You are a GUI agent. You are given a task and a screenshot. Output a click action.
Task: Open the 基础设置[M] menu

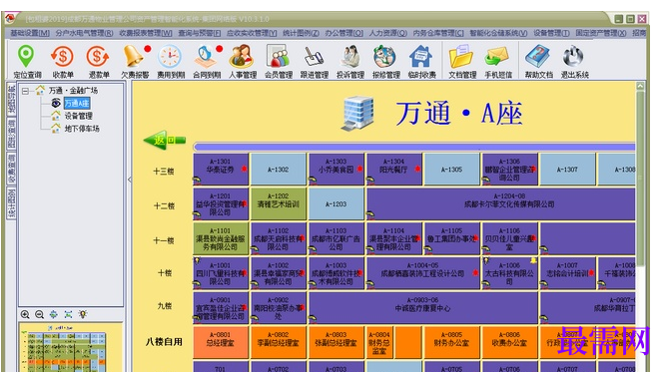click(30, 33)
